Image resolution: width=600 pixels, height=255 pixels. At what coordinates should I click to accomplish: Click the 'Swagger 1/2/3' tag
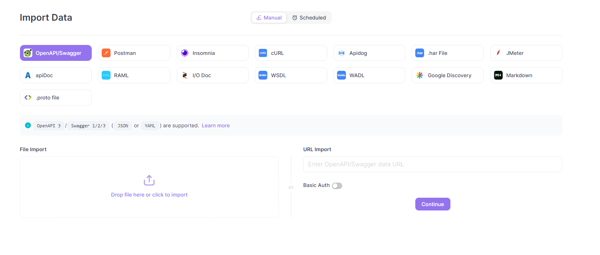[x=88, y=126]
